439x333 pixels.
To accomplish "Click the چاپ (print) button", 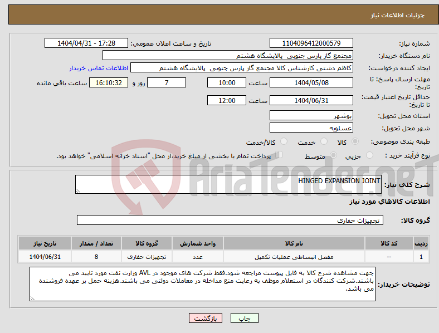I will (244, 318).
